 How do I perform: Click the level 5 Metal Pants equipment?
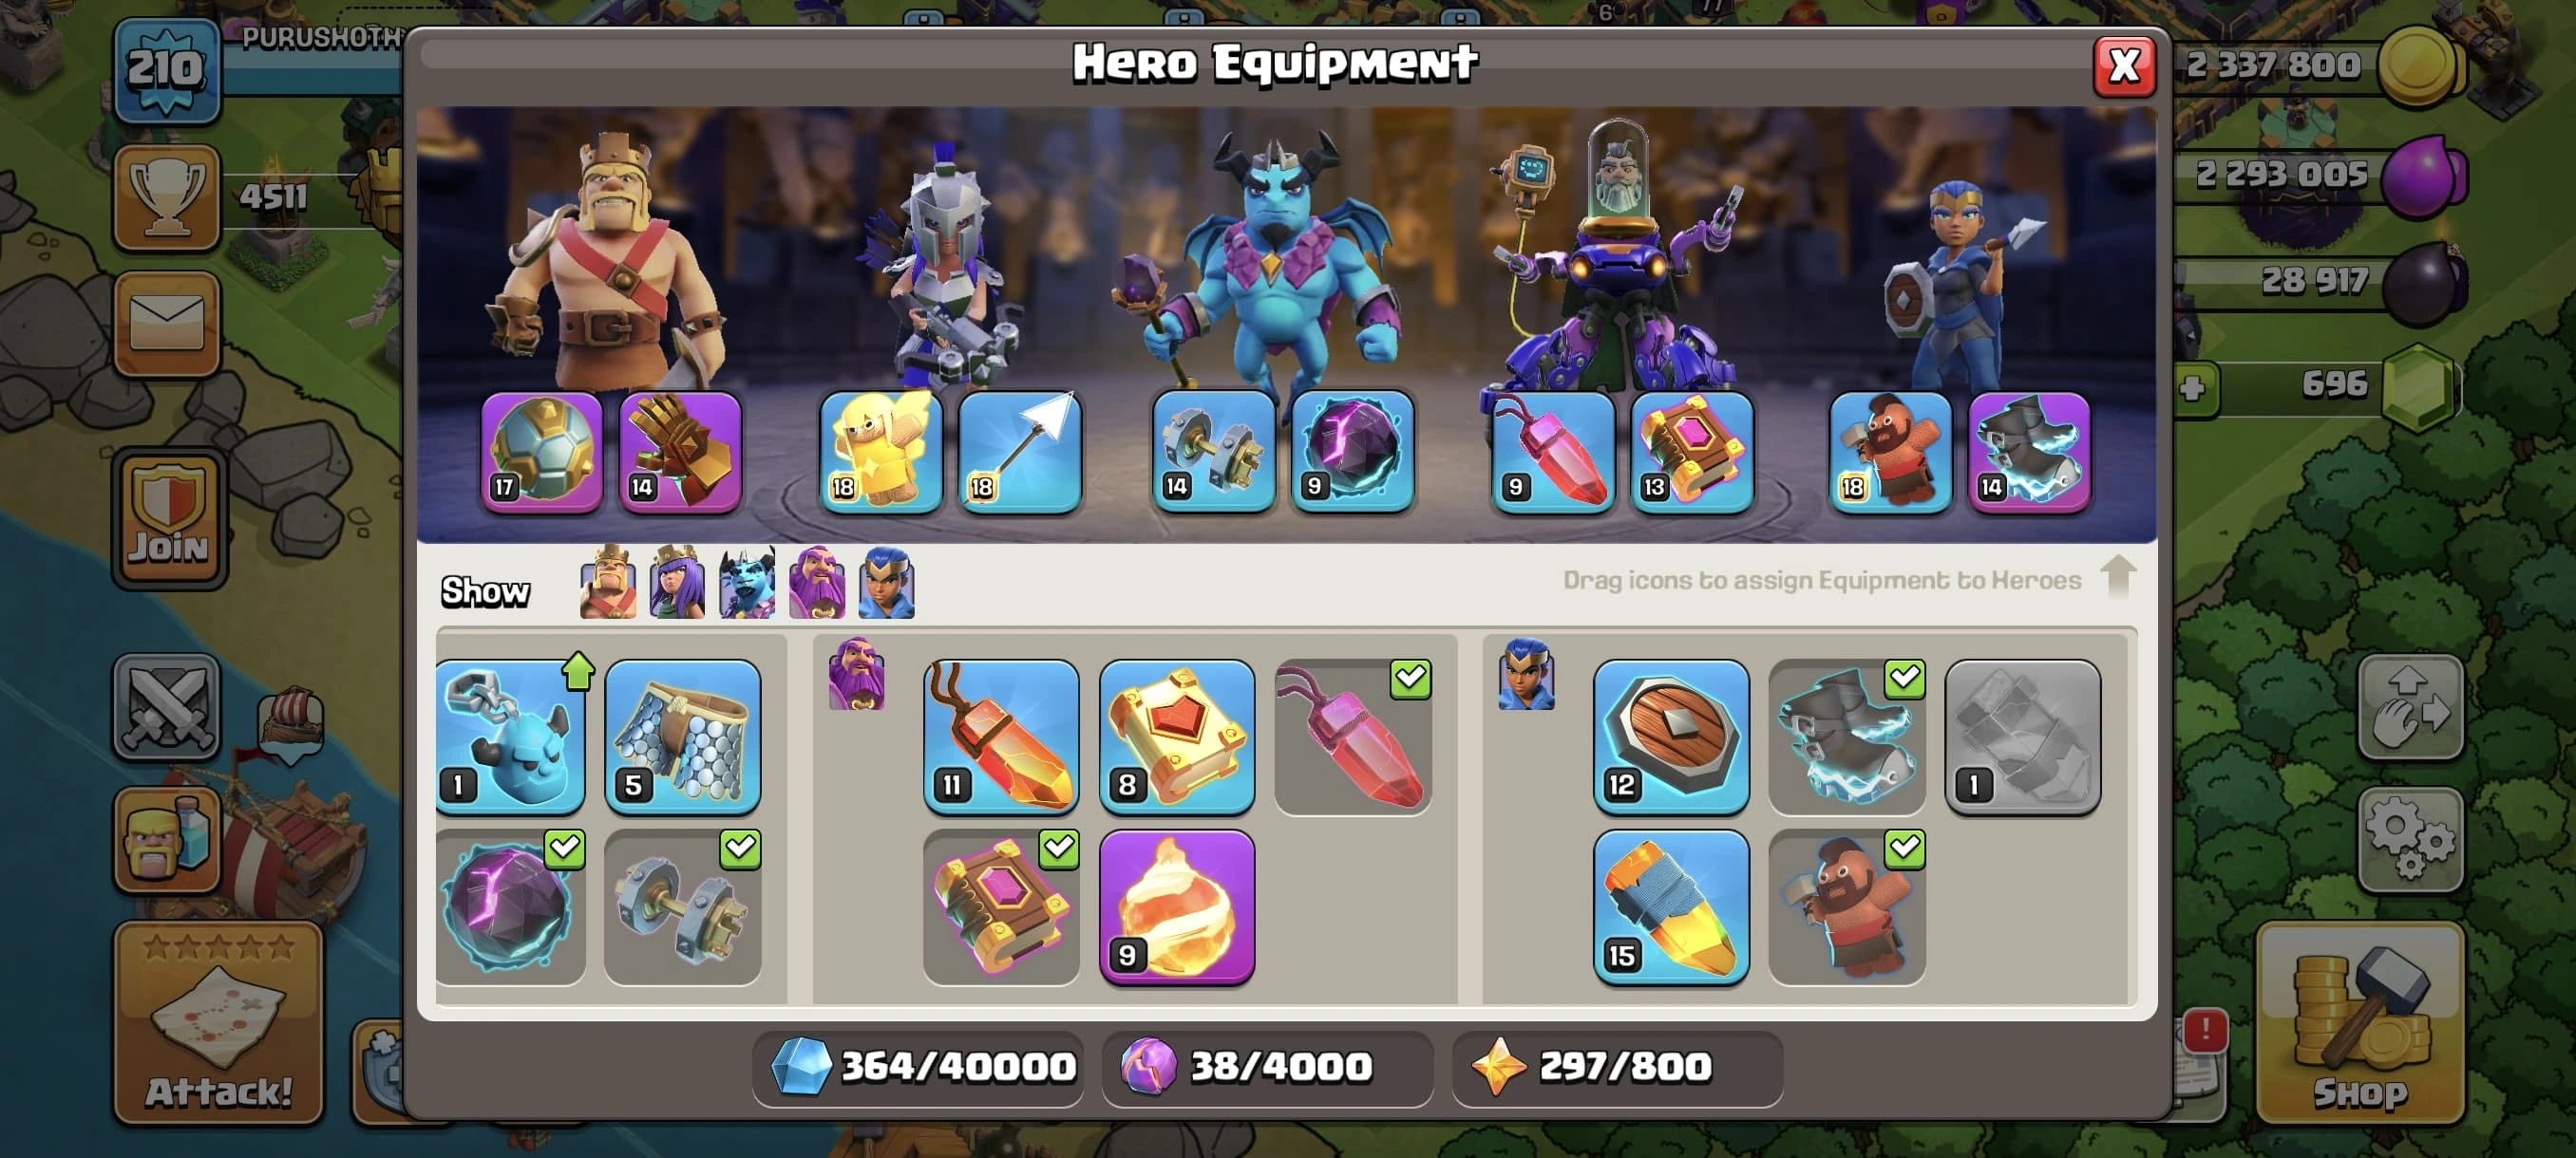point(682,737)
